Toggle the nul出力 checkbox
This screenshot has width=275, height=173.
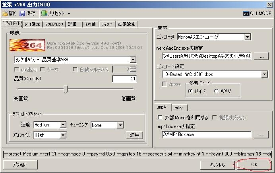pyautogui.click(x=17, y=70)
